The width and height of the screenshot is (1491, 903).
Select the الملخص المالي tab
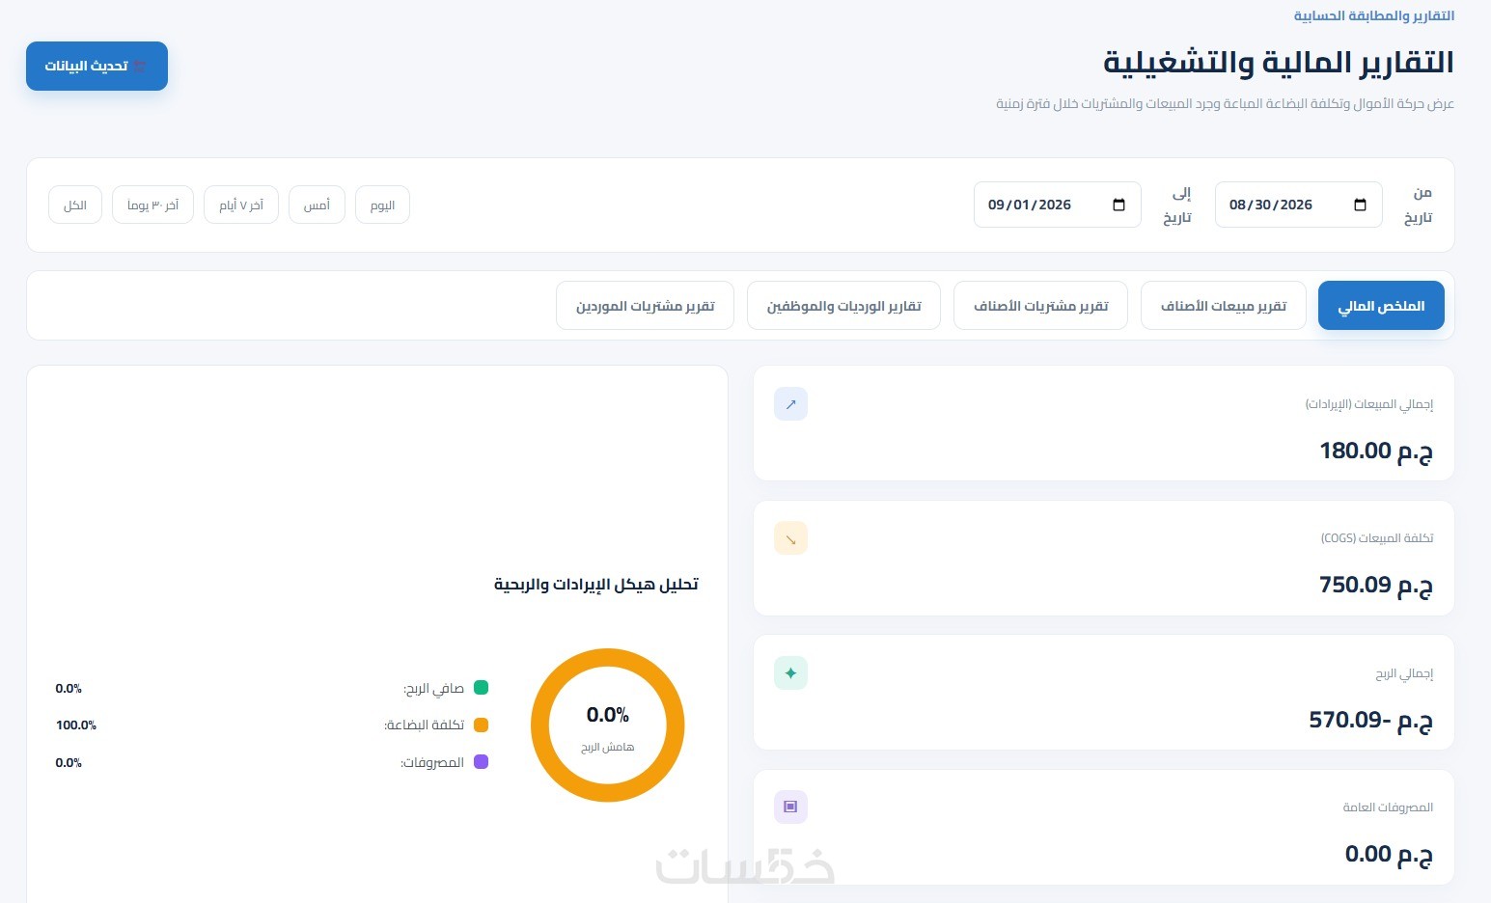1381,306
